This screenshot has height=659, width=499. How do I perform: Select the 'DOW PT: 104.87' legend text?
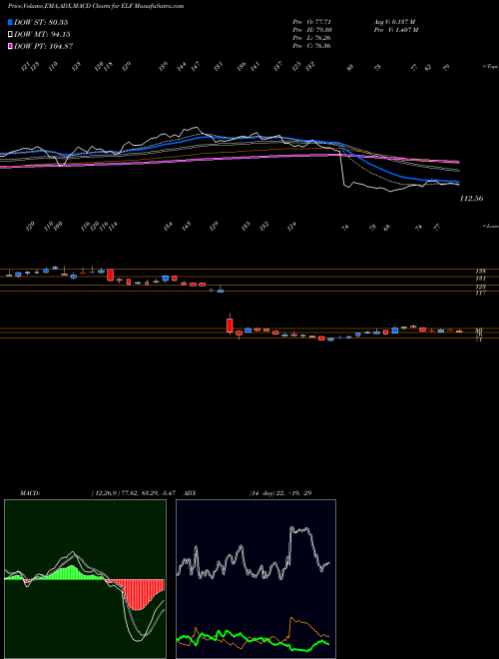click(44, 46)
